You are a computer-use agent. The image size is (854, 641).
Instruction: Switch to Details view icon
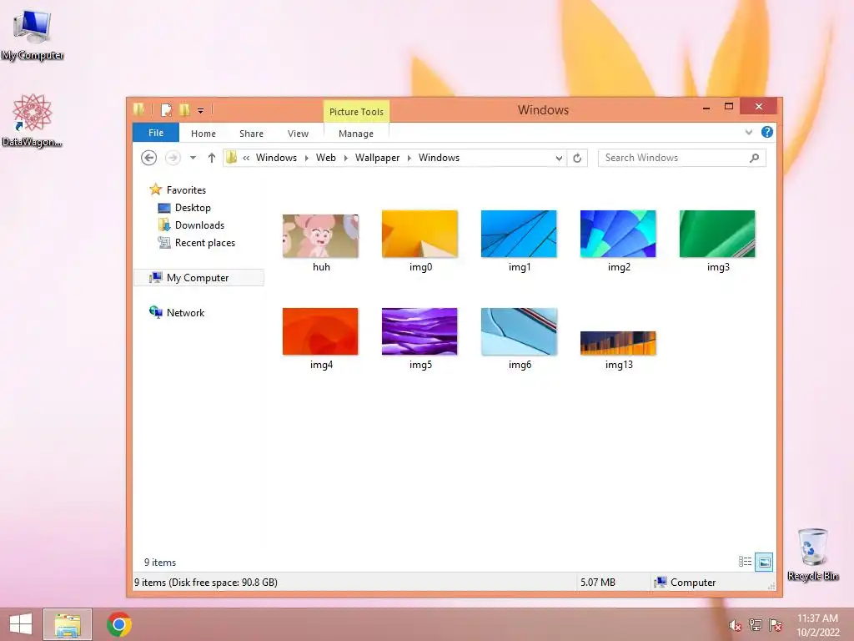[x=745, y=562]
